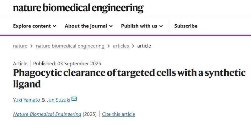Navigate to the articles breadcrumb
Screen dimensions: 251x125
pos(121,46)
